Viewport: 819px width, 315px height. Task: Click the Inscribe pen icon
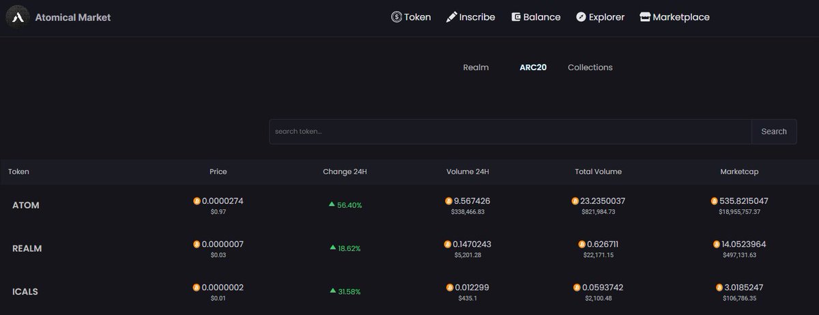(451, 17)
